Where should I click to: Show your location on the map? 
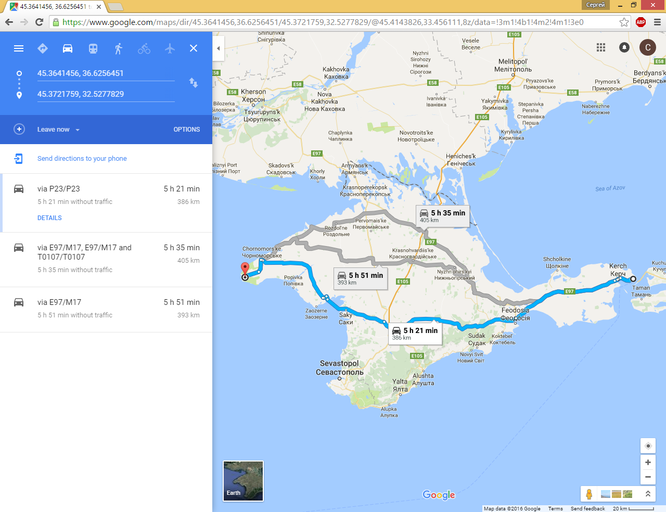coord(648,446)
